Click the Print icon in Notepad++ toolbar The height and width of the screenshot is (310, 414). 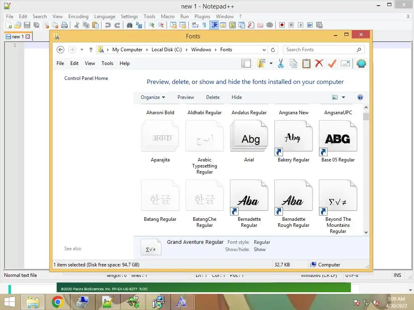pos(64,25)
